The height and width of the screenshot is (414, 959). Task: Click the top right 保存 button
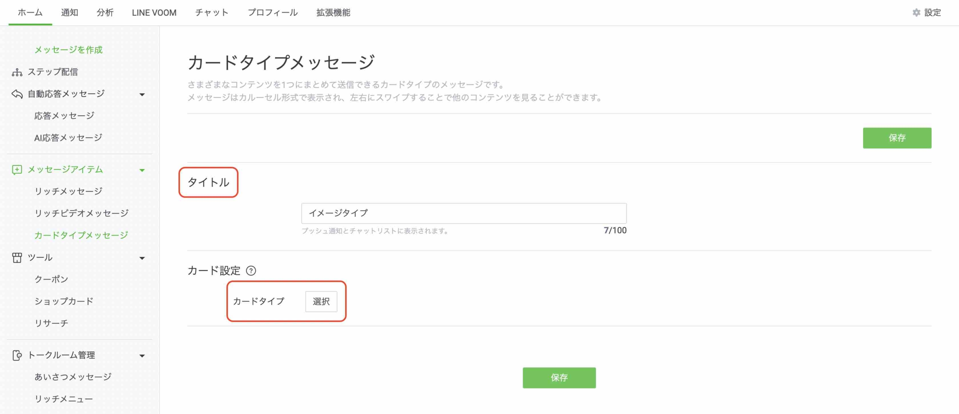(x=897, y=138)
